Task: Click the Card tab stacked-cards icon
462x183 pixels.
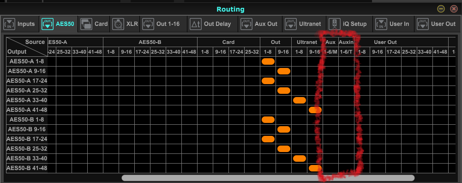Action: [x=86, y=24]
